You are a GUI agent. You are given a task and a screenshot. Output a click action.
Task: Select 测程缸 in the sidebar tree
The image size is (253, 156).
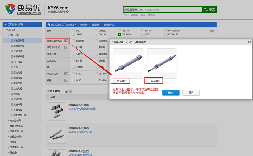(x=17, y=94)
